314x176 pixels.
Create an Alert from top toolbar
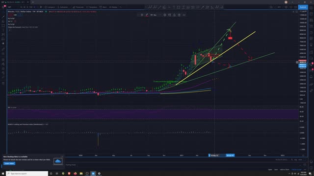pos(104,7)
